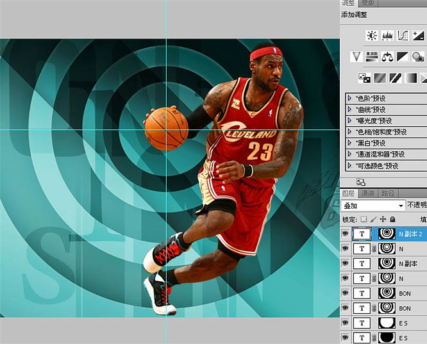Switch to the 通道 tab
This screenshot has width=427, height=344.
367,193
